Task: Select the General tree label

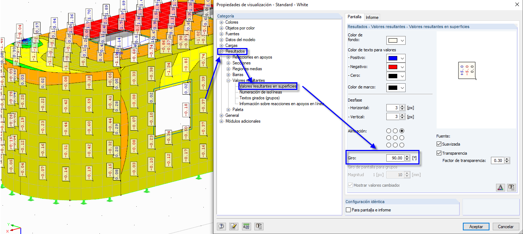Action: pos(233,115)
